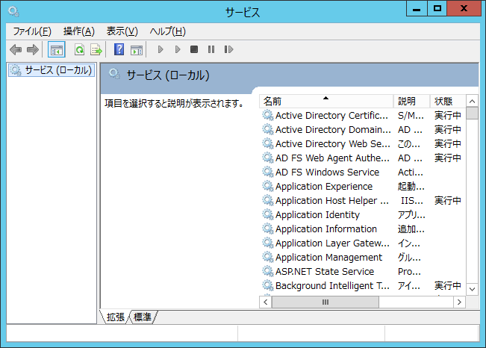Viewport: 486px width, 348px height.
Task: Stop service with the square stop icon
Action: point(194,49)
